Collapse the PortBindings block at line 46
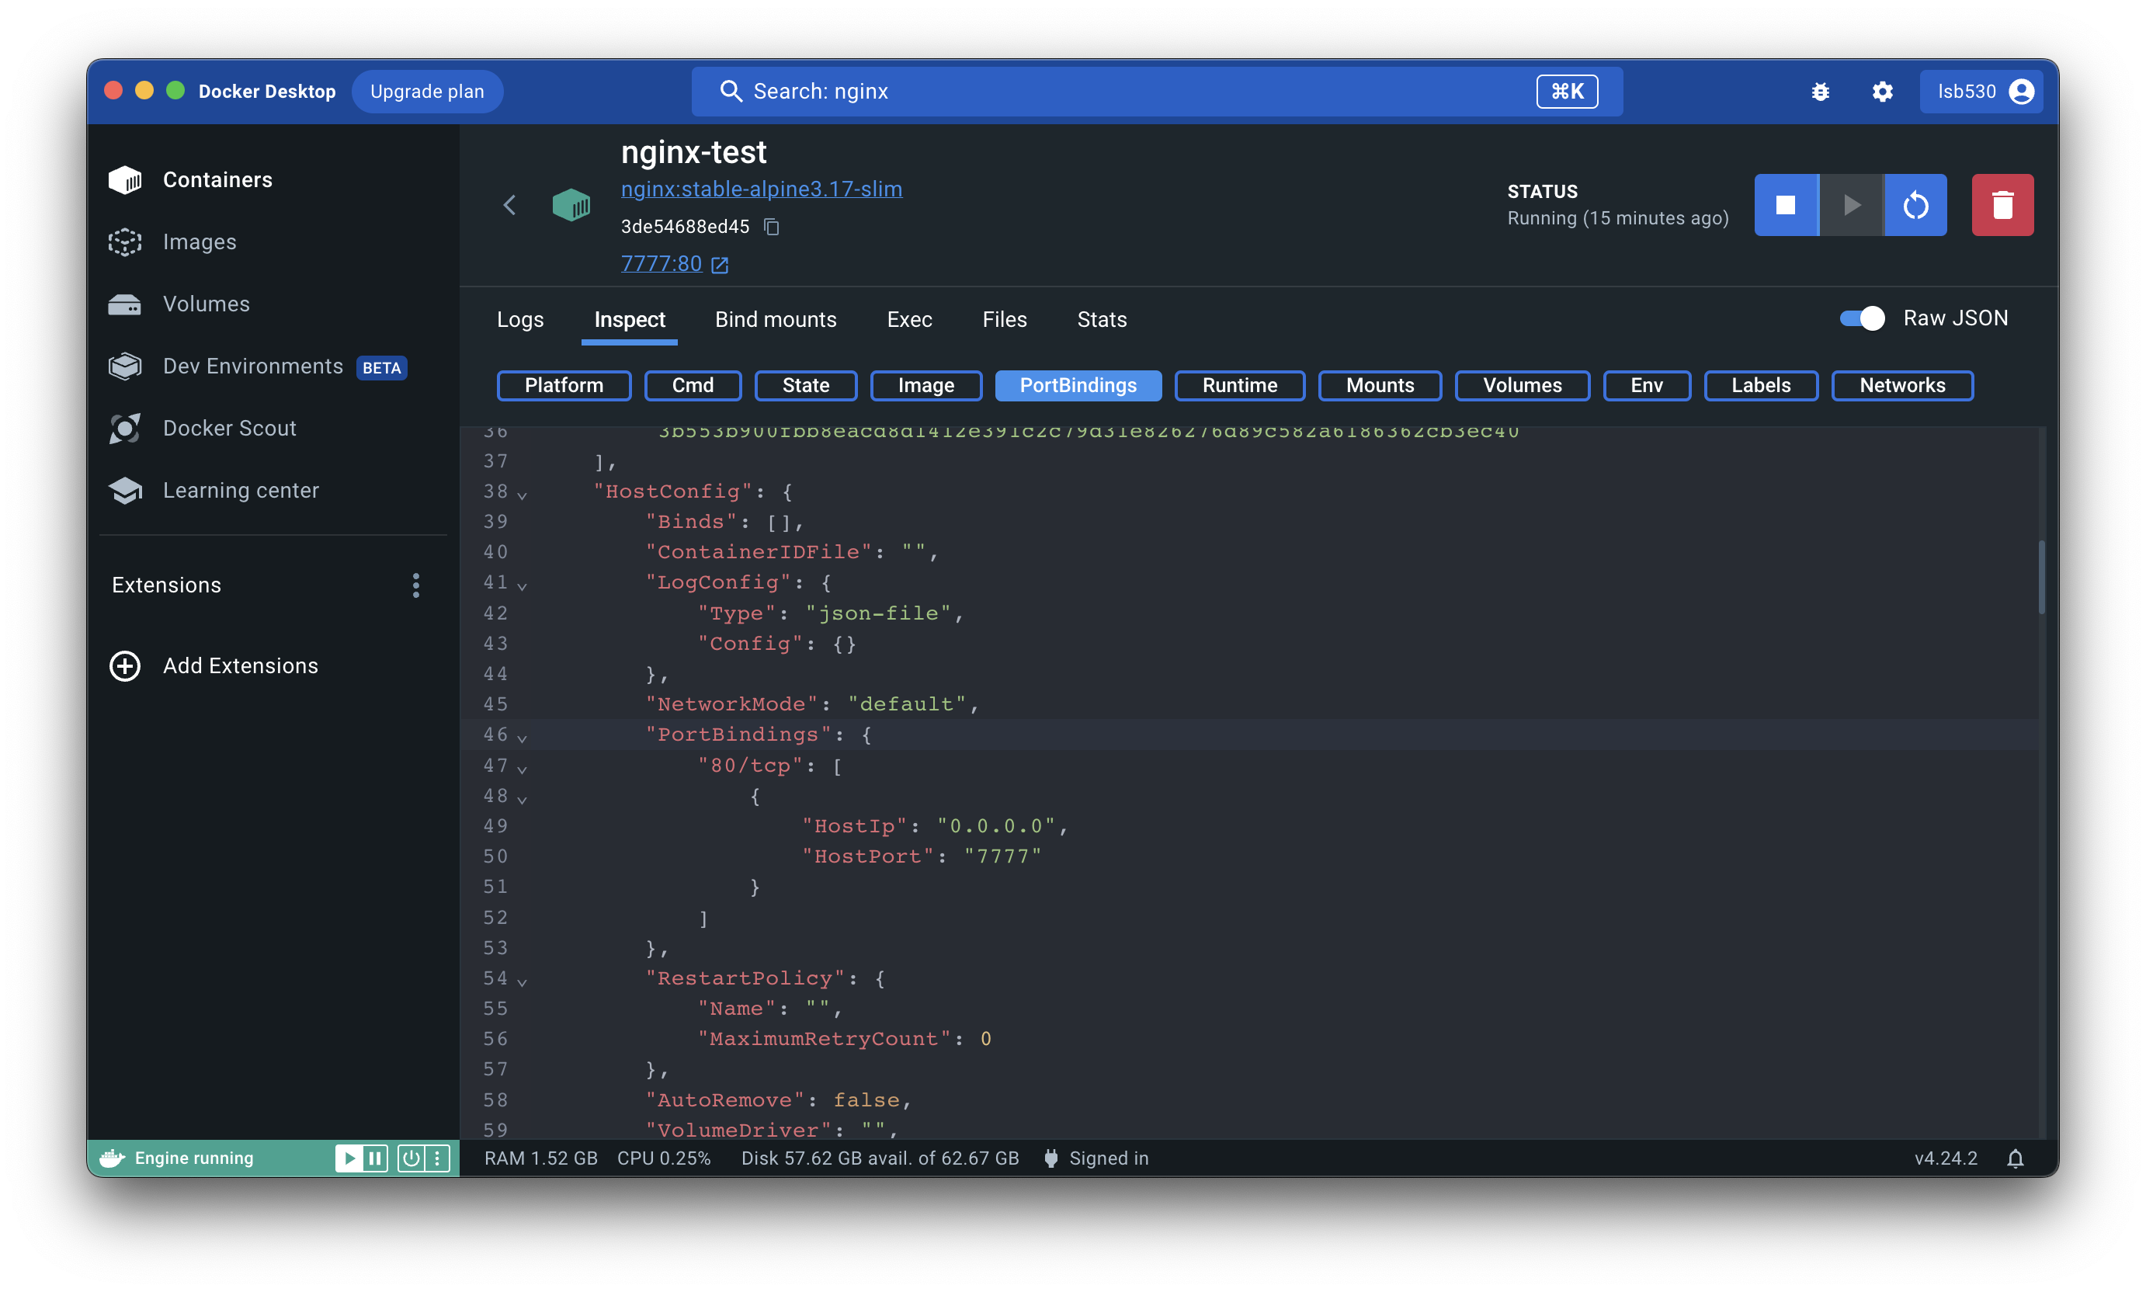The height and width of the screenshot is (1292, 2146). (523, 738)
